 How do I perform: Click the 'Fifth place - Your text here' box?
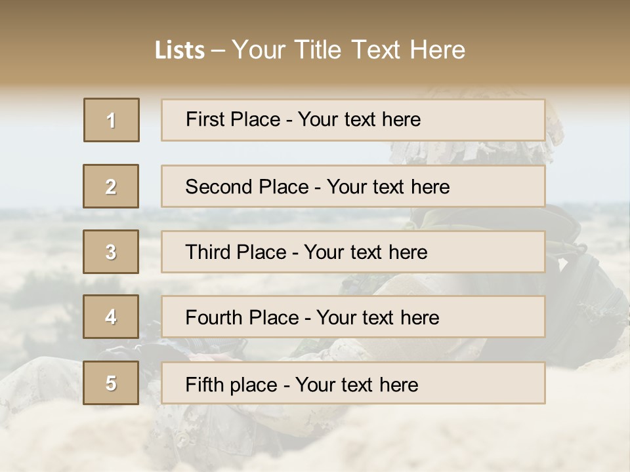(x=353, y=383)
